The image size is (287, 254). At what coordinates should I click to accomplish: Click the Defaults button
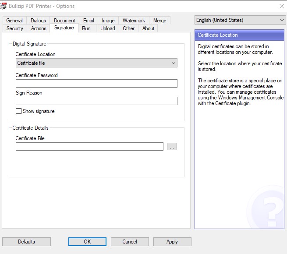tap(26, 242)
